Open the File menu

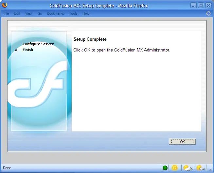[x=6, y=13]
